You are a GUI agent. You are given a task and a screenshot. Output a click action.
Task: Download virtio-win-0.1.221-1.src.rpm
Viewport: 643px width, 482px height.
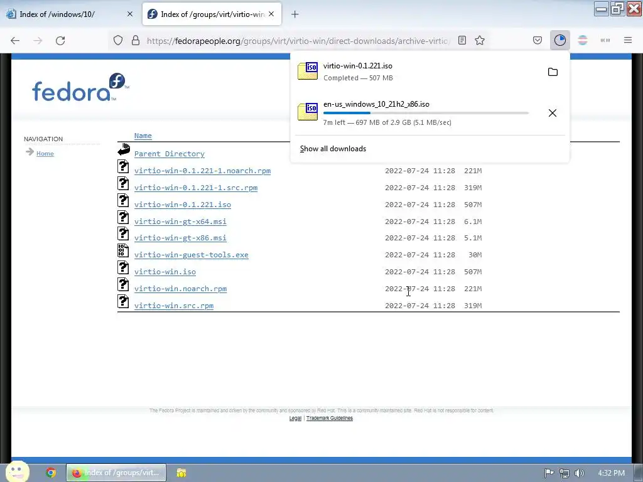(196, 188)
